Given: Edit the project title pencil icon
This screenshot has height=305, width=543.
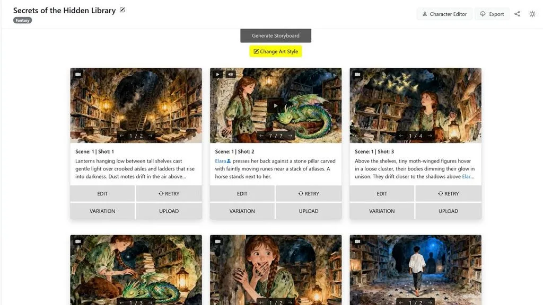Looking at the screenshot, I should [122, 10].
